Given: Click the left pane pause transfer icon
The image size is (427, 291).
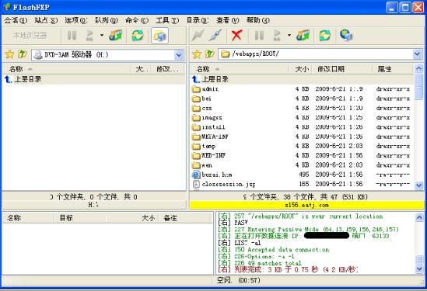Looking at the screenshot, I should pos(72,36).
